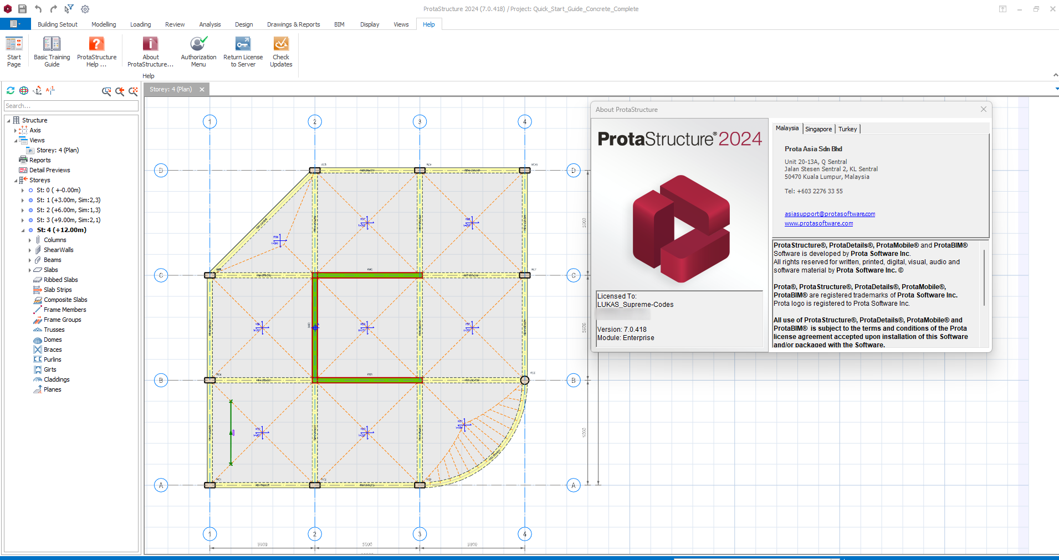Click the globe icon in tree toolbar

click(x=24, y=90)
